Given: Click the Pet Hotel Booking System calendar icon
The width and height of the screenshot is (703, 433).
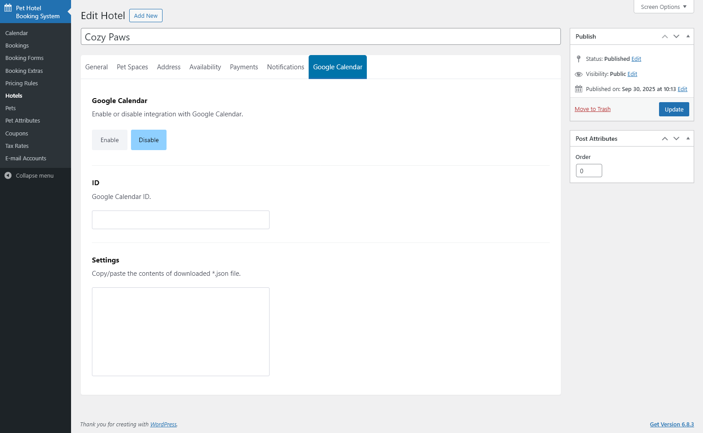Looking at the screenshot, I should [x=8, y=8].
